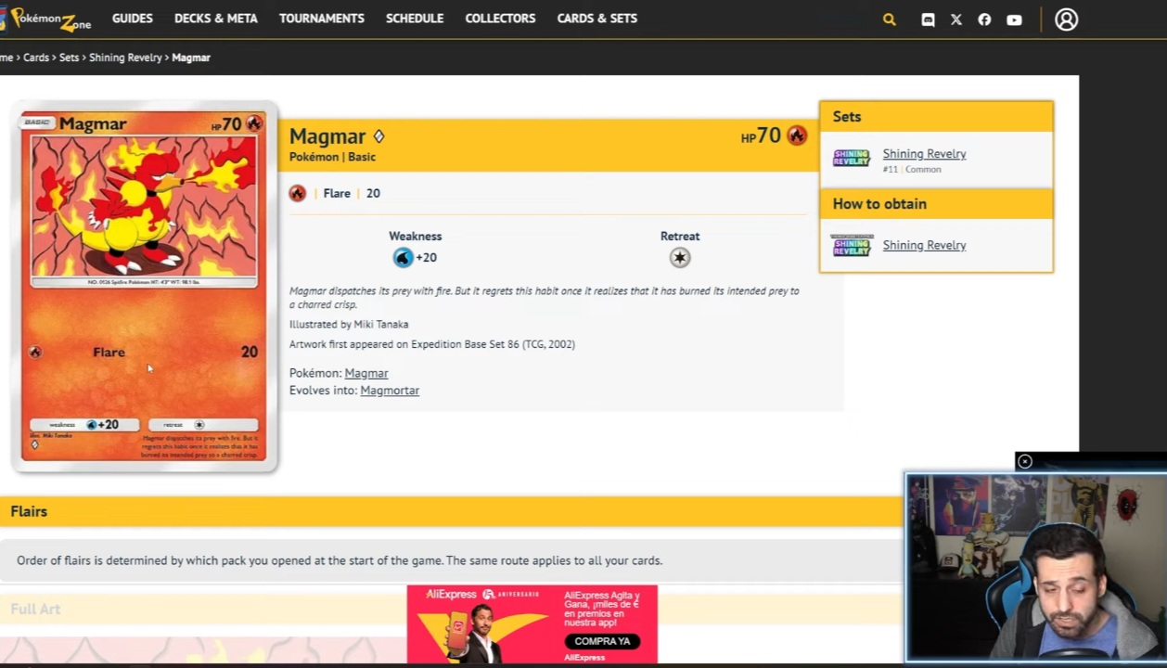This screenshot has height=668, width=1167.
Task: Click the Magmar breadcrumb entry
Action: tap(191, 58)
